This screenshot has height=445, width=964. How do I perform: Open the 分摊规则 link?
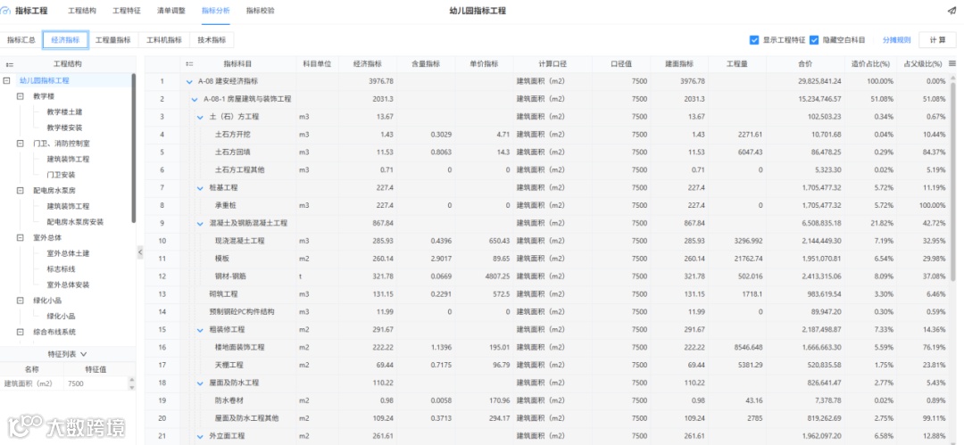(x=897, y=40)
